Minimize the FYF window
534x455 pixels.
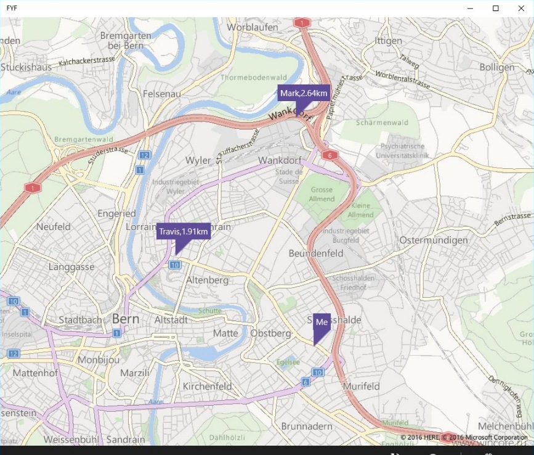(471, 8)
